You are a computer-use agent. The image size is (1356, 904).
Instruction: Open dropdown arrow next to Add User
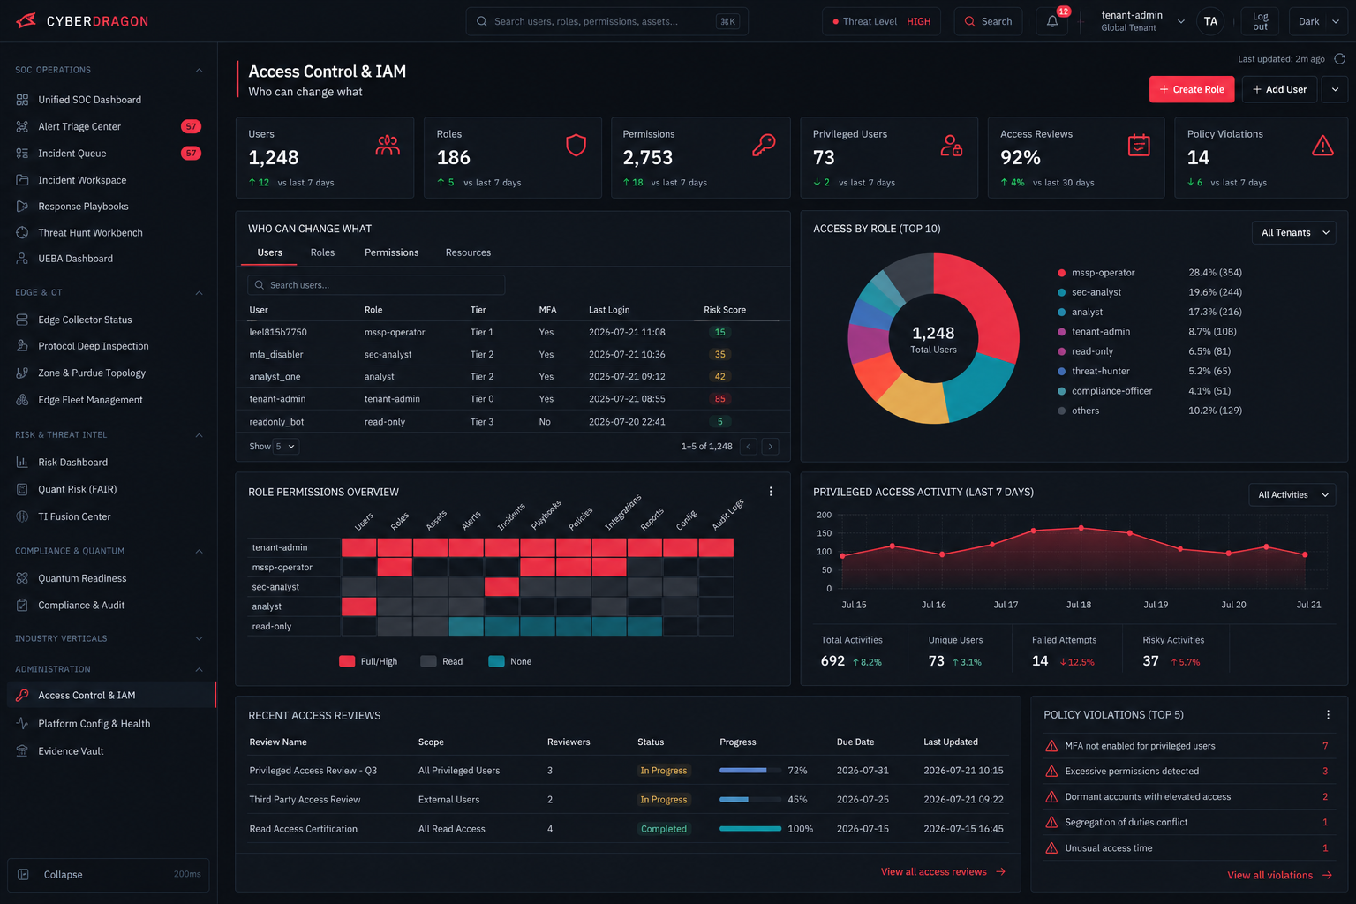(x=1335, y=89)
